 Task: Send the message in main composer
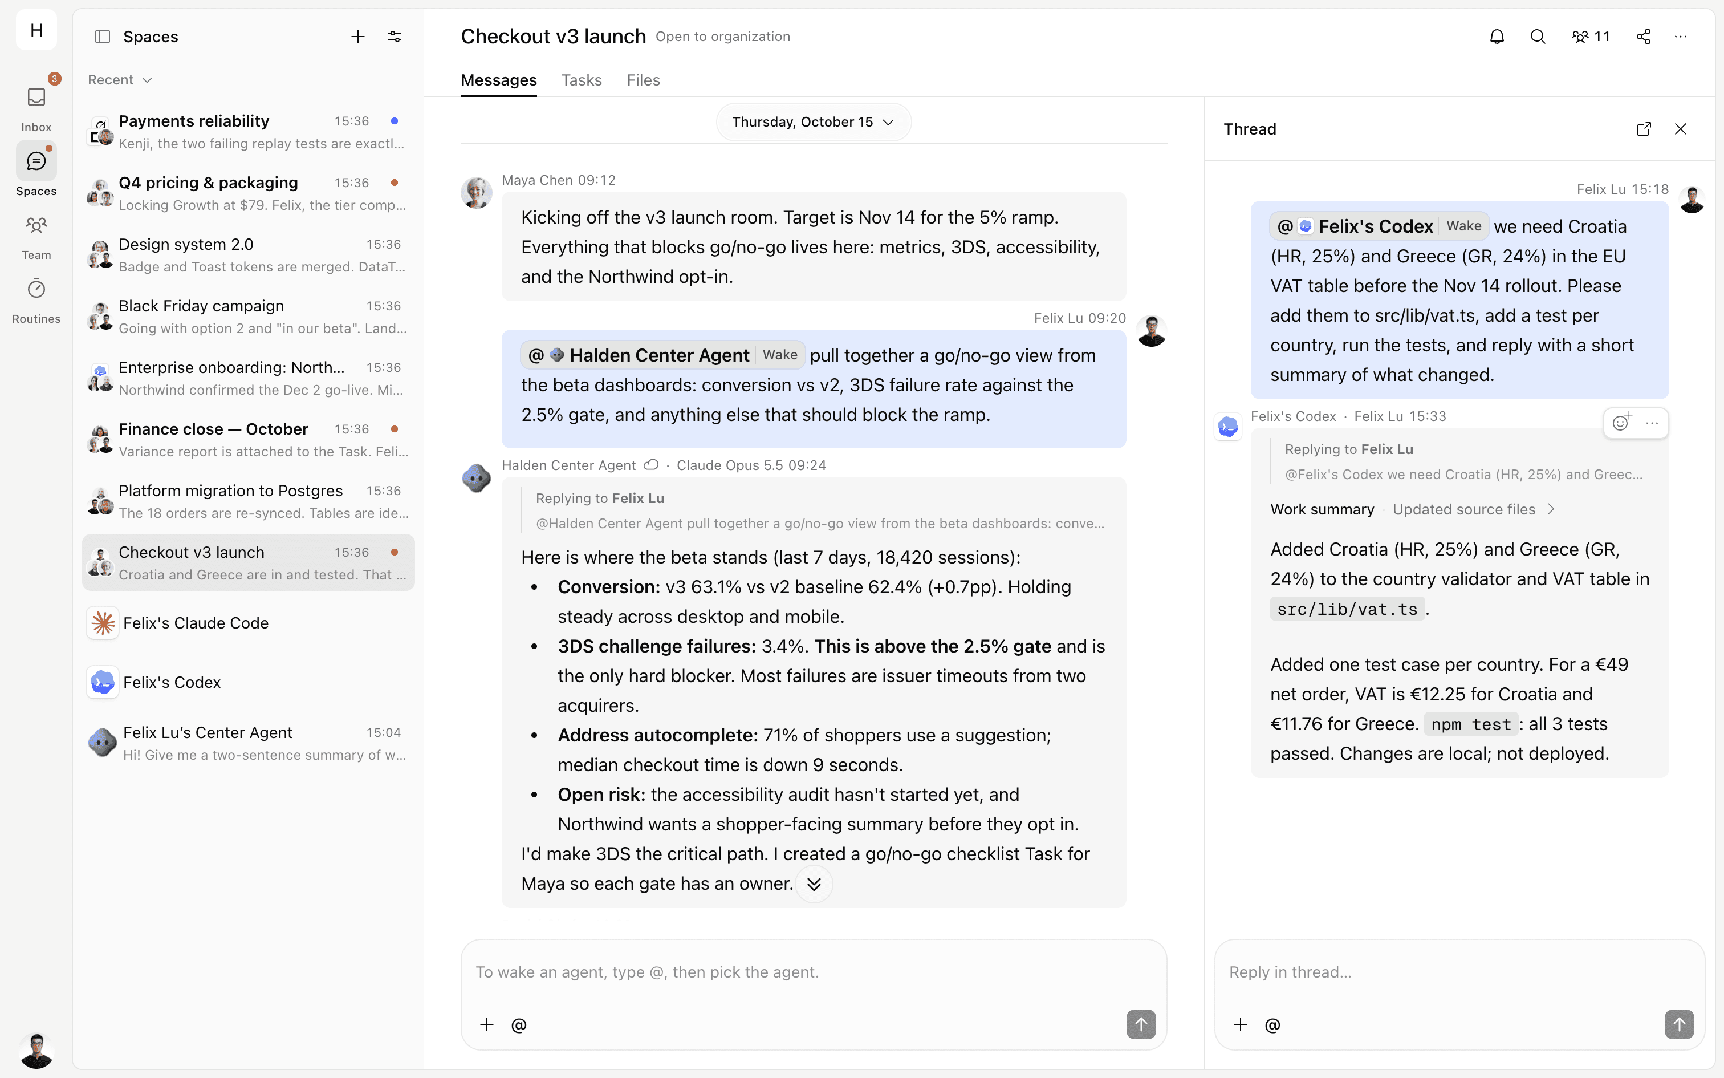point(1141,1024)
